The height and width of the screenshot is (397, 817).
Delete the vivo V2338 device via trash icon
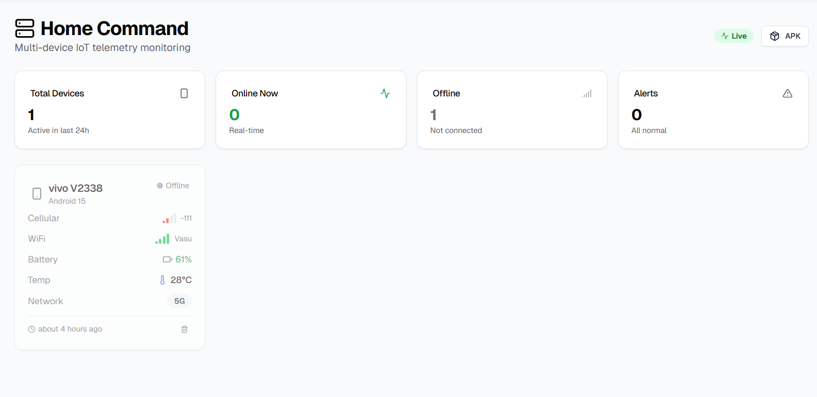(x=184, y=329)
